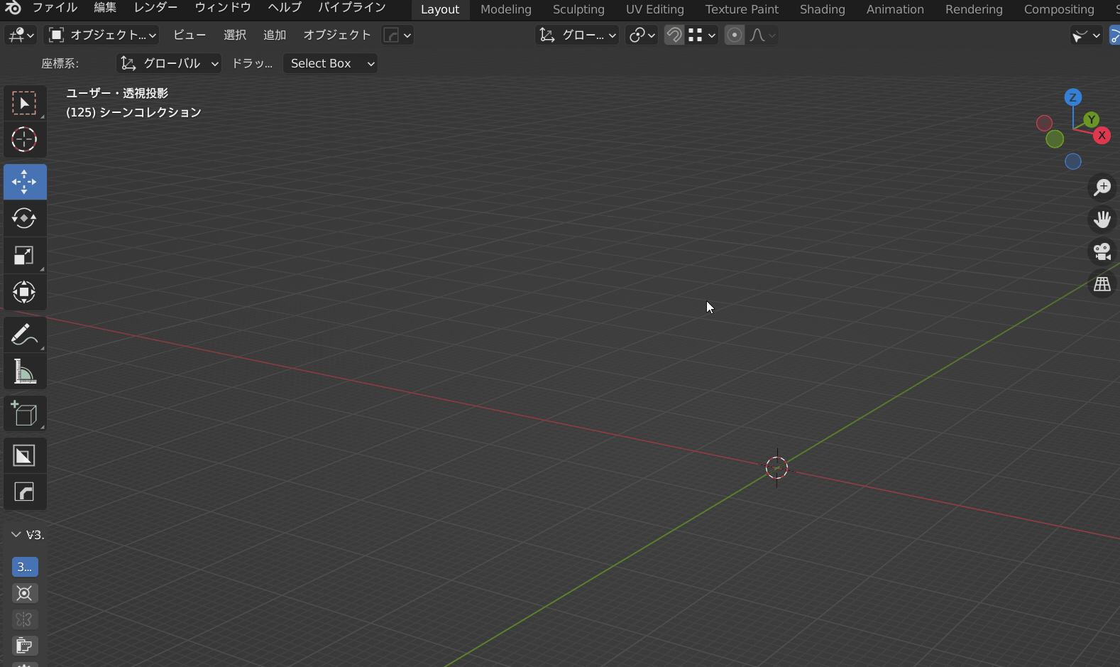Collapse the V3. panel chevron
The height and width of the screenshot is (667, 1120).
16,534
